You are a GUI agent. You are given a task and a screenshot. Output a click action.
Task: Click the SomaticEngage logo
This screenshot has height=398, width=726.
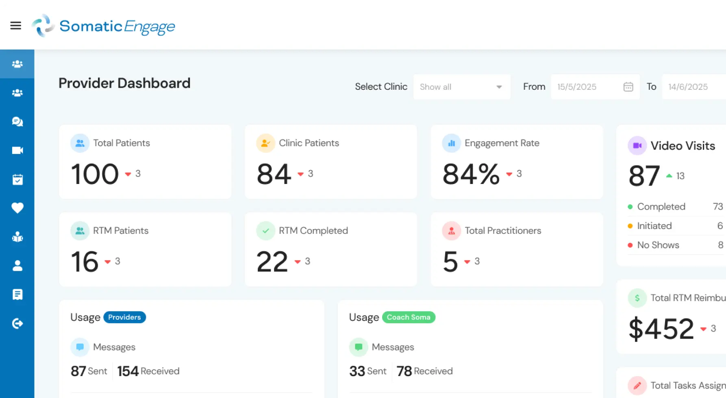tap(104, 26)
